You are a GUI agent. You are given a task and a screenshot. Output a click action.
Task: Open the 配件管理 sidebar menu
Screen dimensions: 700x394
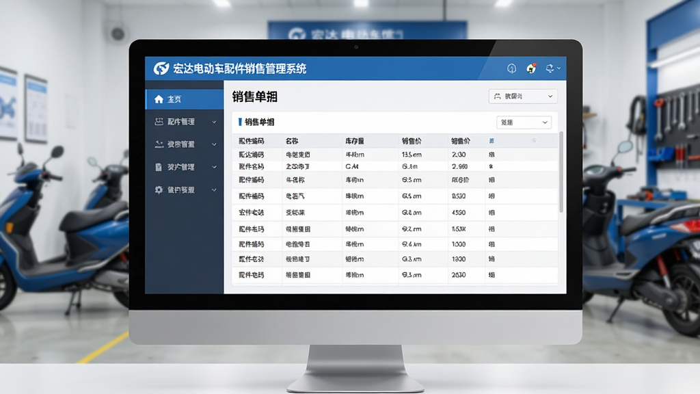pos(185,122)
